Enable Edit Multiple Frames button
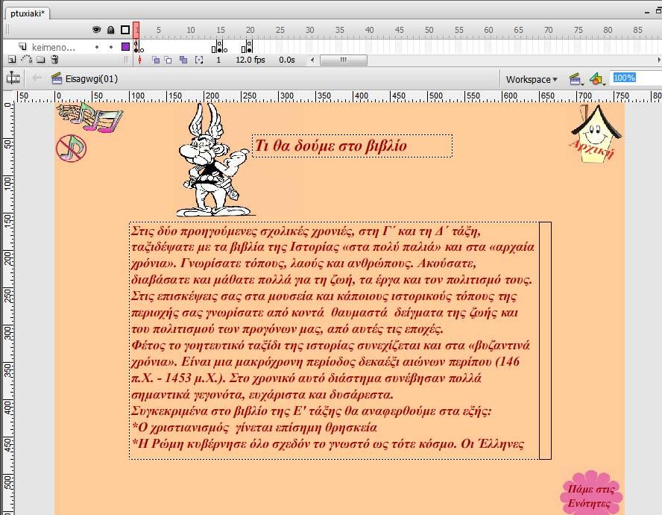 coord(183,60)
